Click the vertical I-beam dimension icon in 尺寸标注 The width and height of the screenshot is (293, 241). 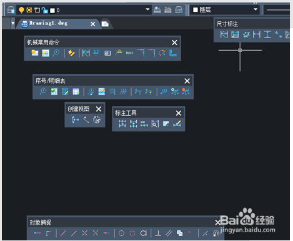click(x=267, y=34)
